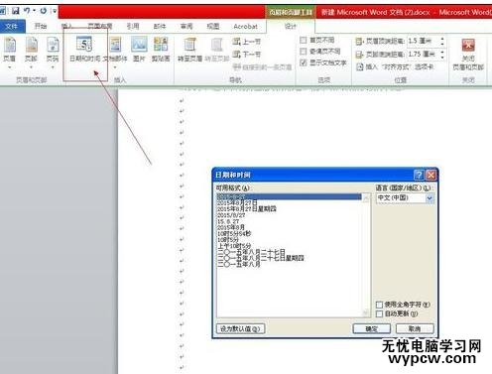
Task: Select time format "10时5分" without seconds
Action: (x=228, y=239)
